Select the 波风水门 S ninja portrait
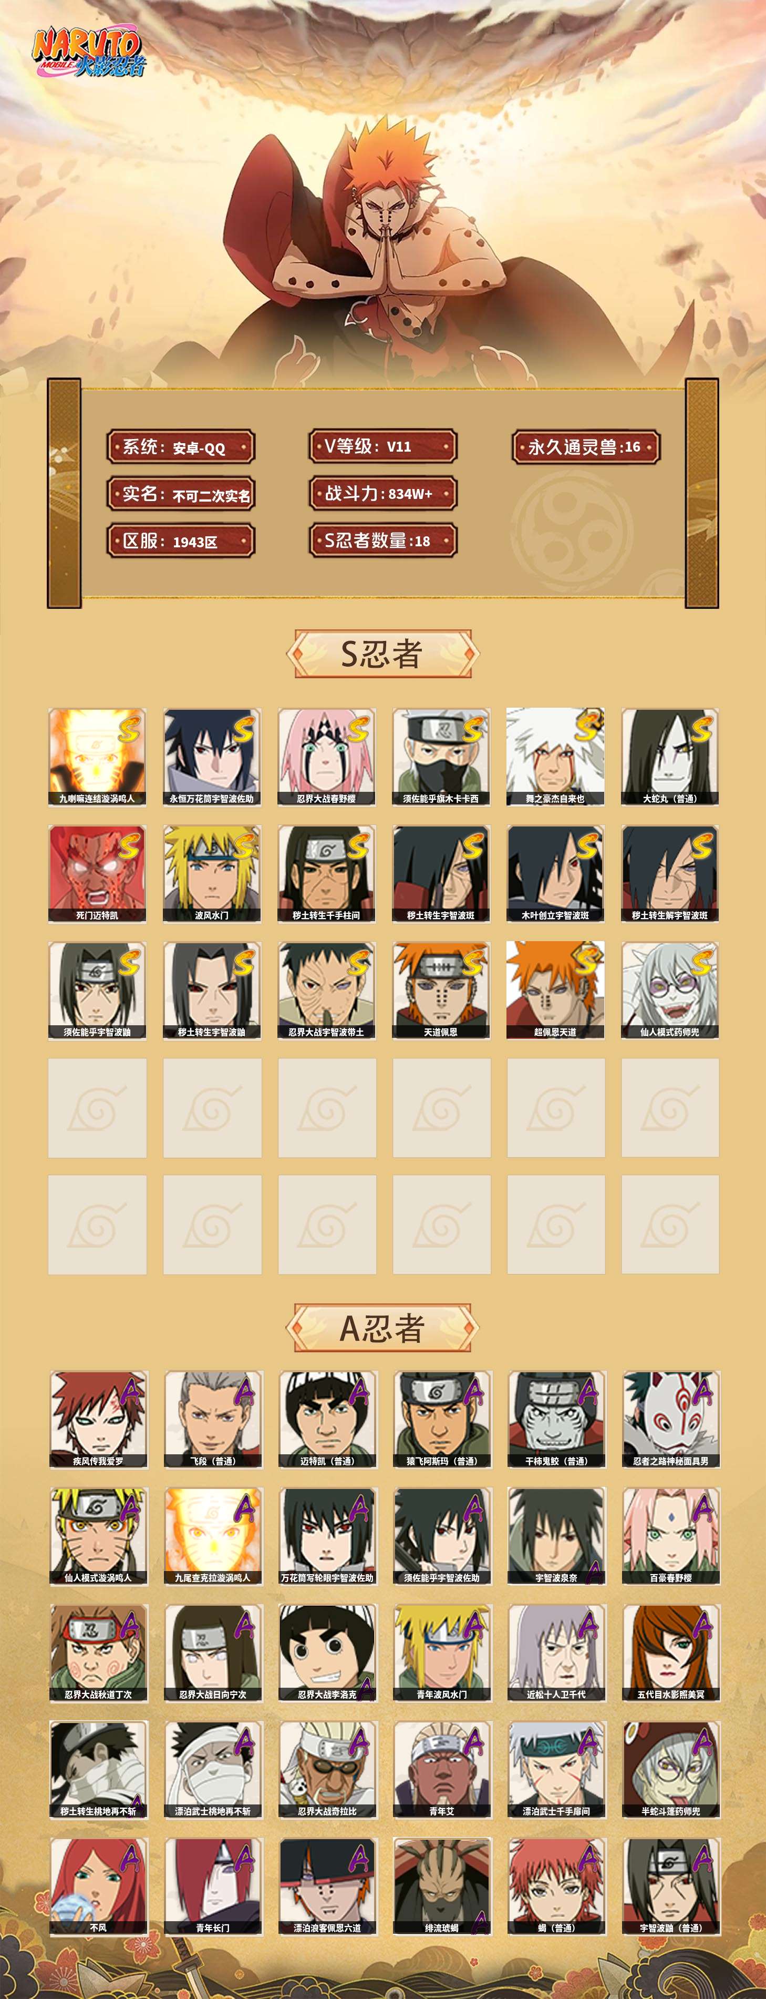 pos(212,874)
